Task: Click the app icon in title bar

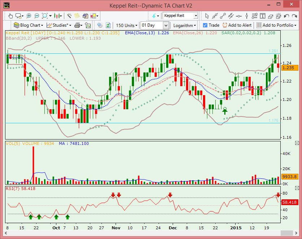Action: pos(7,5)
